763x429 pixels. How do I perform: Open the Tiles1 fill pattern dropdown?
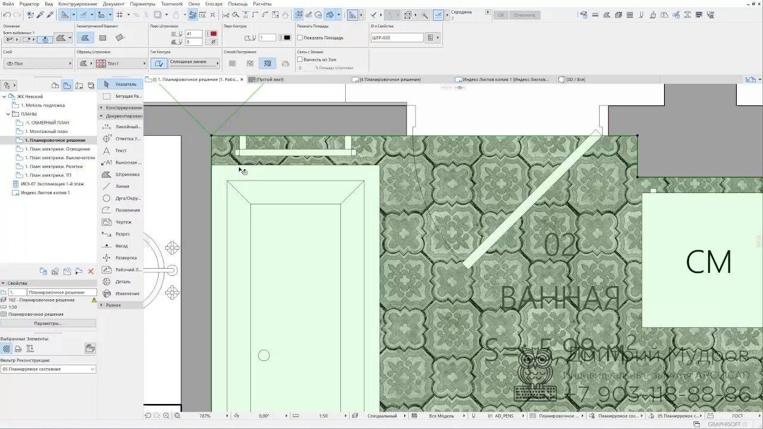coord(119,63)
